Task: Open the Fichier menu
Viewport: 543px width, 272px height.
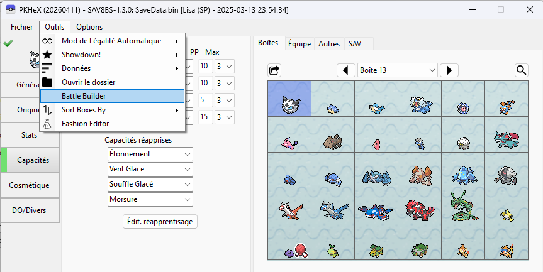Action: (x=22, y=27)
